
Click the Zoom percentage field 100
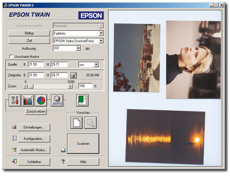click(x=86, y=86)
